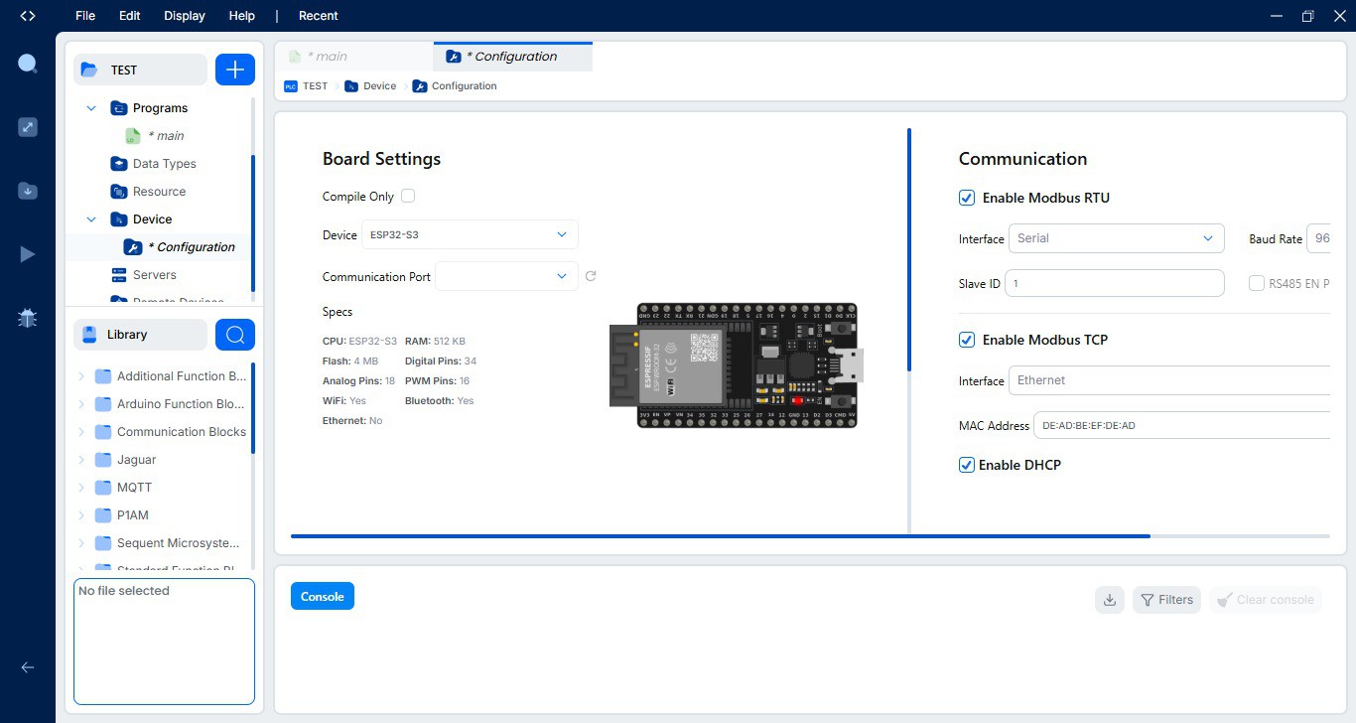Click the Filters button
This screenshot has height=723, width=1356.
1166,600
